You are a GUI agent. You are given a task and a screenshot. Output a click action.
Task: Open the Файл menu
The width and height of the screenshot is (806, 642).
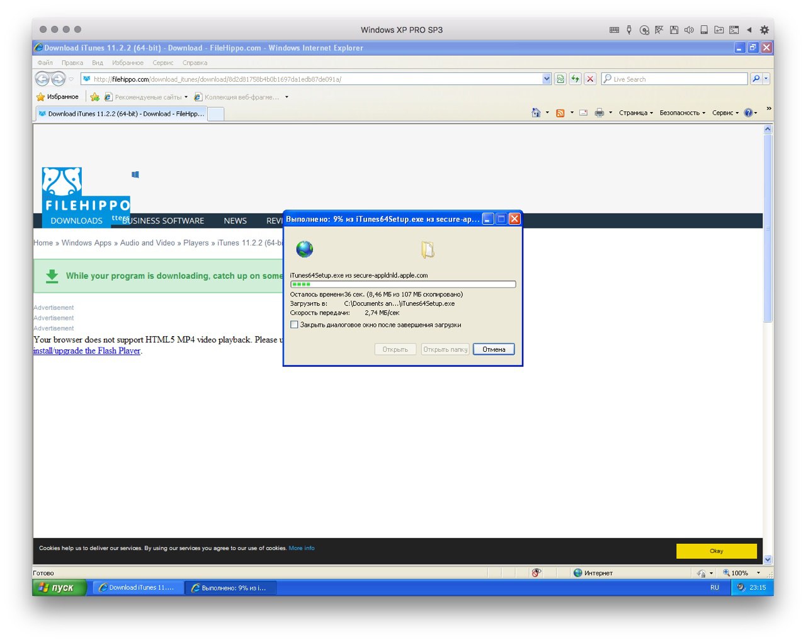coord(45,63)
